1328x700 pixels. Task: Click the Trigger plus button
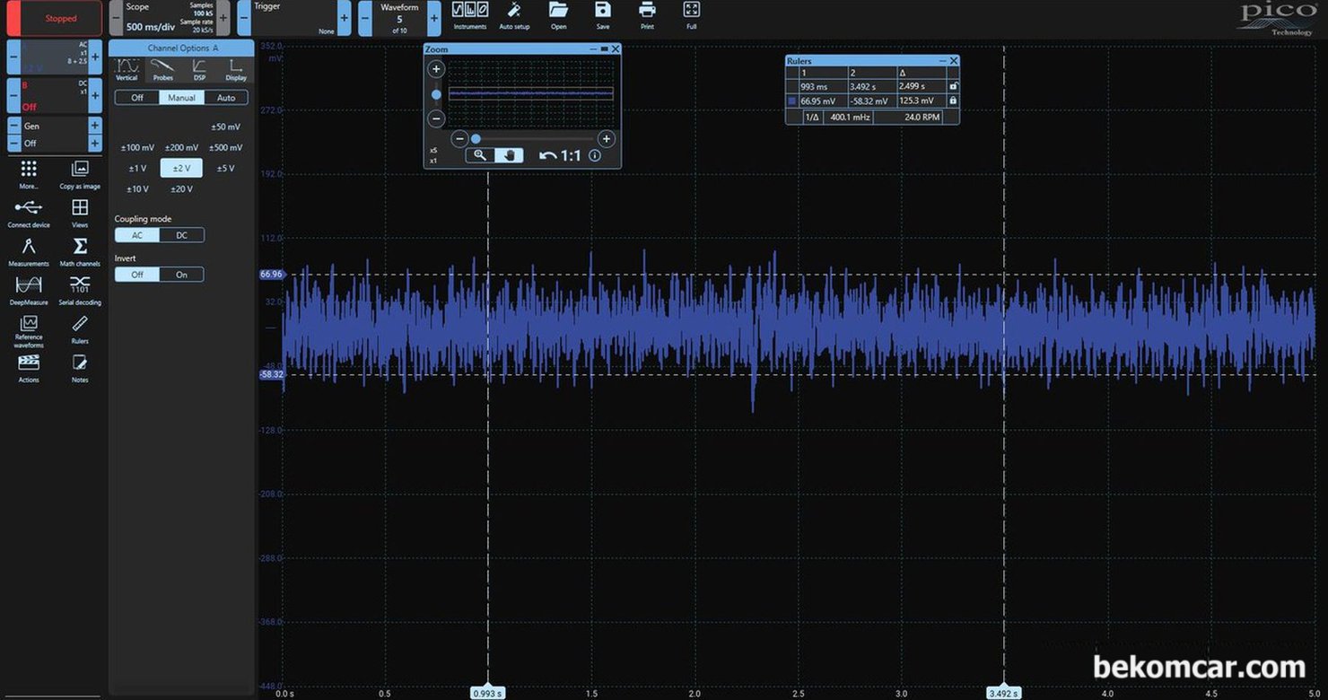coord(345,18)
